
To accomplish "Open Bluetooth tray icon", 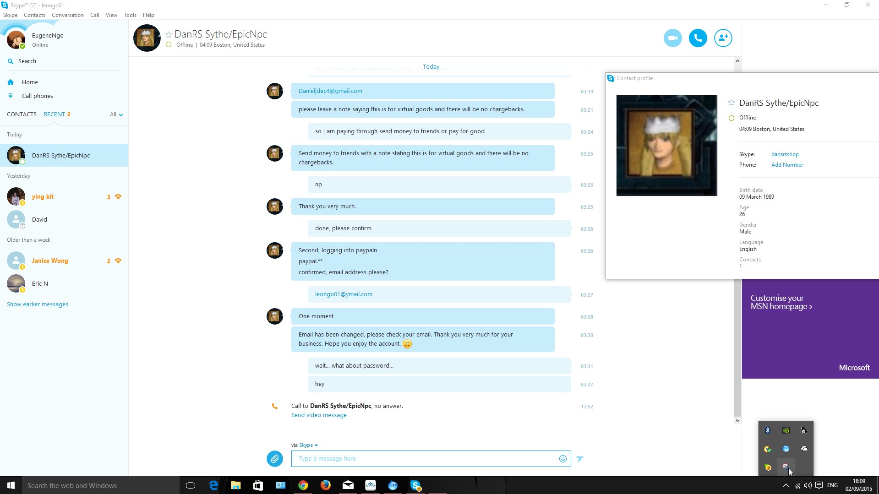I will point(768,430).
